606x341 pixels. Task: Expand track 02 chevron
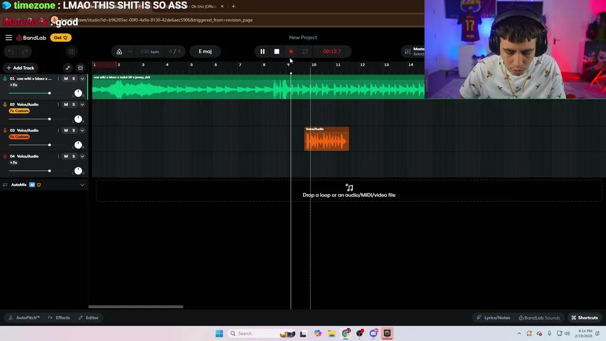pos(82,104)
